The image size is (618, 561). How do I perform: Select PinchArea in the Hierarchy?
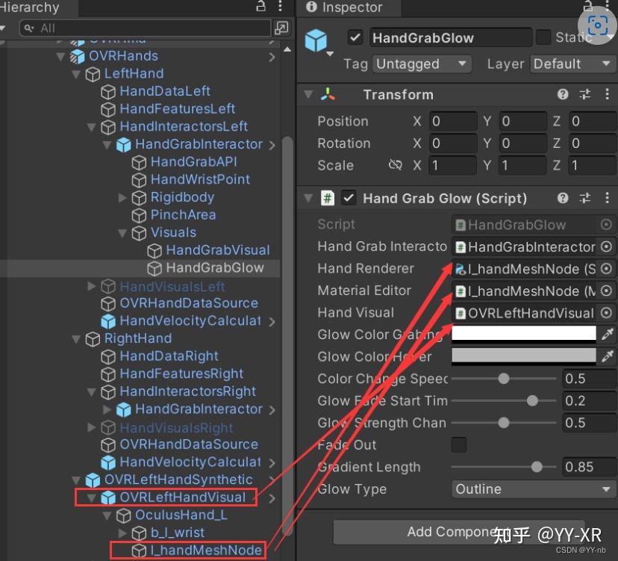click(184, 214)
